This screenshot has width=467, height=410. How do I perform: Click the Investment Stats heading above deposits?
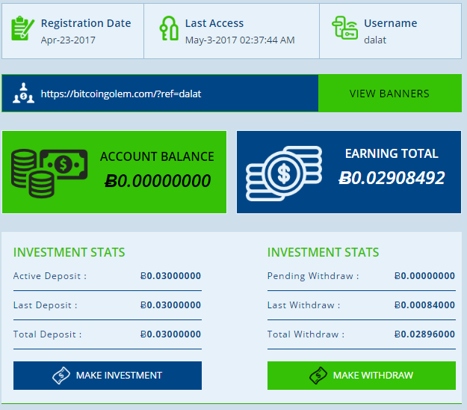click(69, 253)
